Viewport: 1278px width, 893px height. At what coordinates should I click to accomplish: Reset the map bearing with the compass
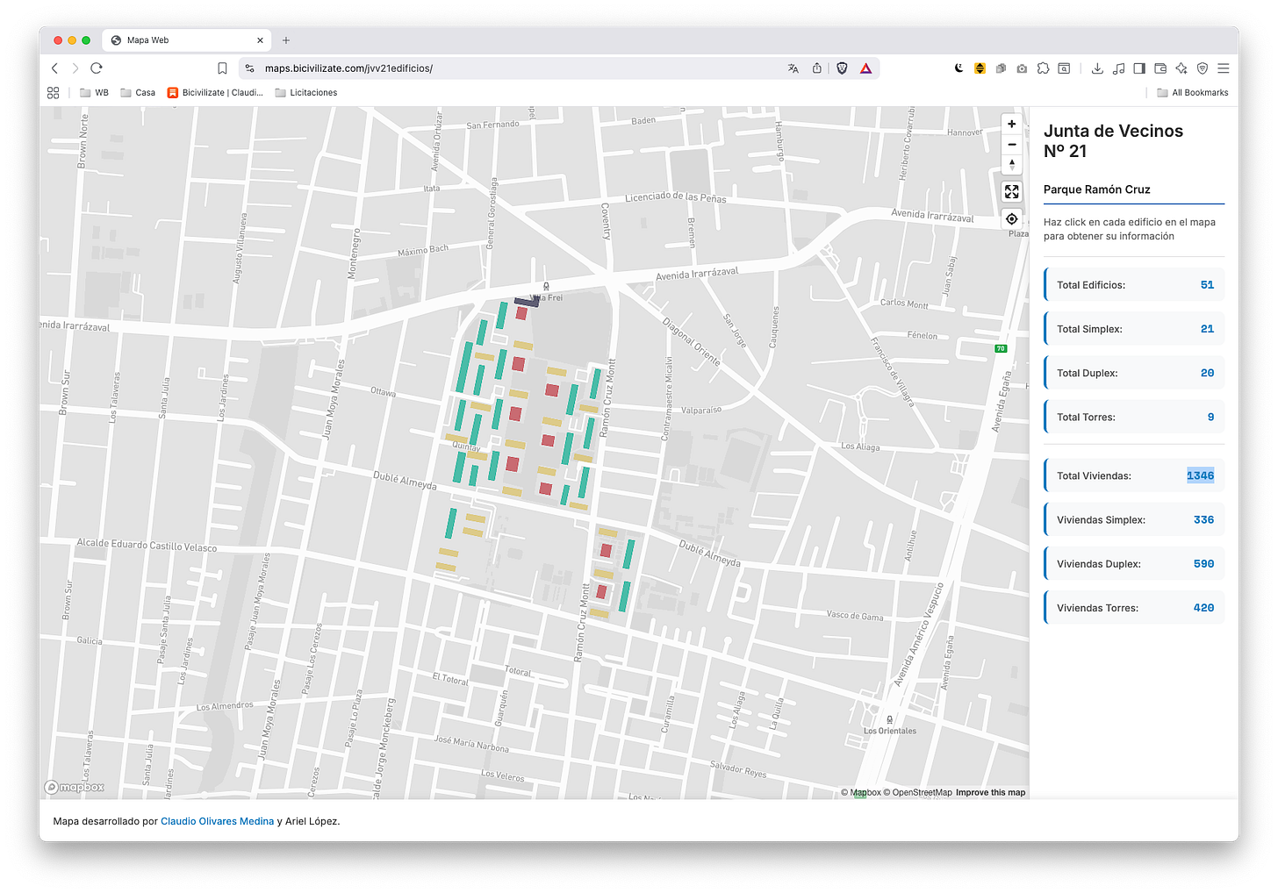click(x=1012, y=165)
